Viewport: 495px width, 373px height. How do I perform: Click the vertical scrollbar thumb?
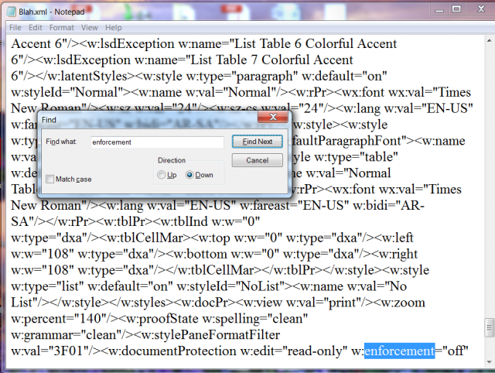489,328
